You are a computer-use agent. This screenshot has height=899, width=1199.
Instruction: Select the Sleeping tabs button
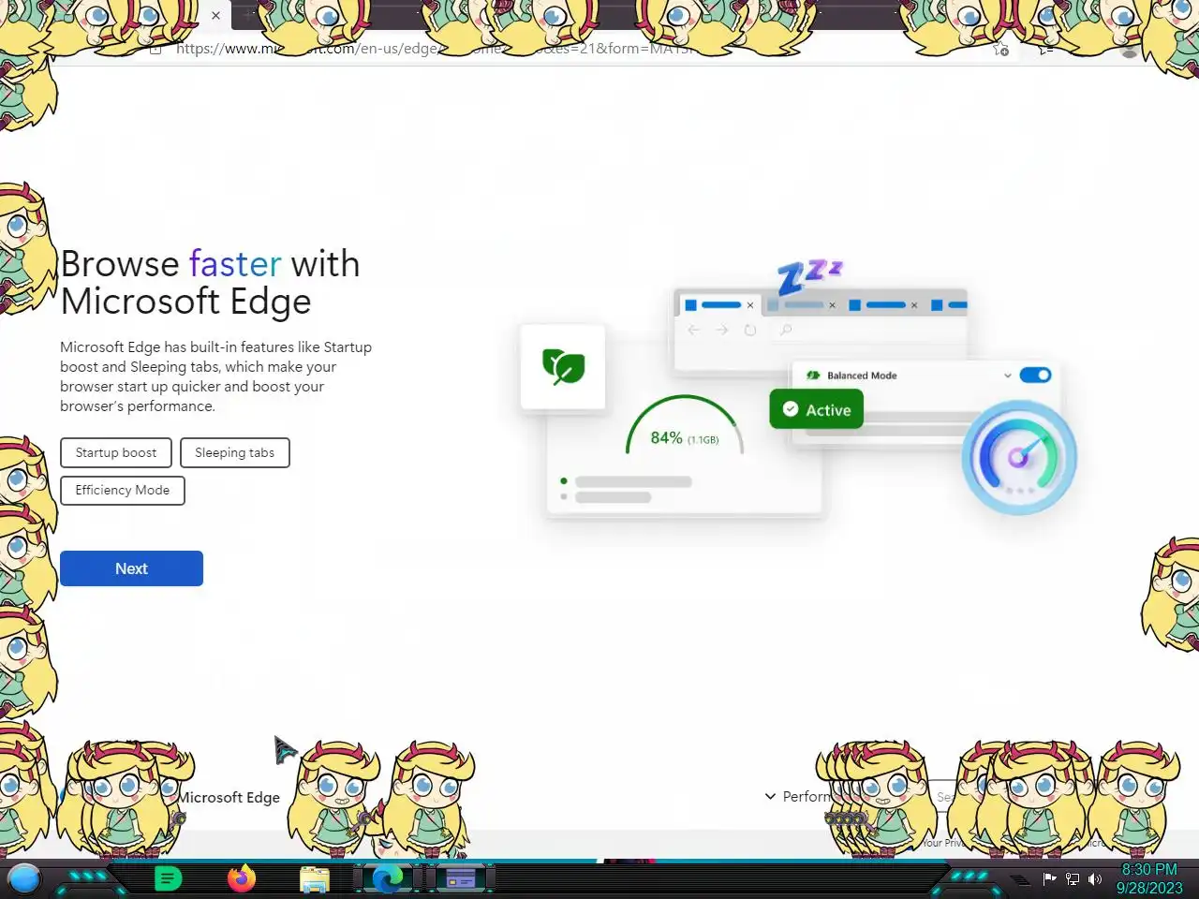(235, 452)
